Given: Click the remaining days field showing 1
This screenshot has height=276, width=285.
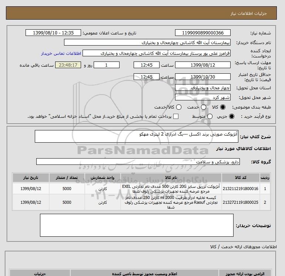Looking at the screenshot, I should click(x=107, y=65).
